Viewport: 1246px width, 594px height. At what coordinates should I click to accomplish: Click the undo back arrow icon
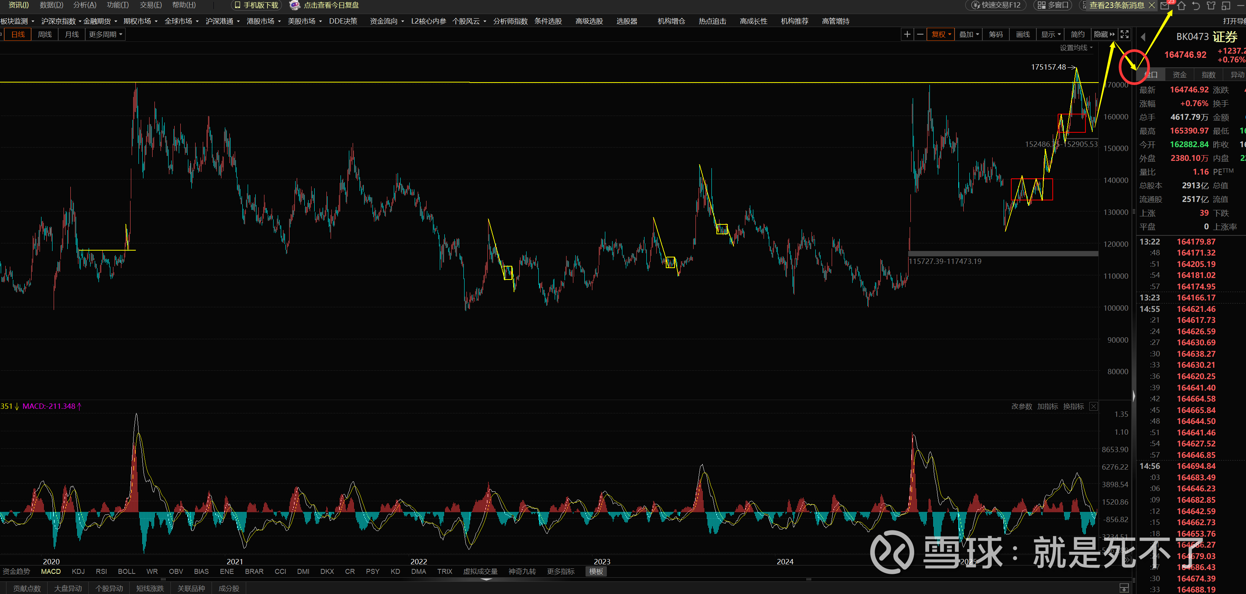pos(1196,5)
